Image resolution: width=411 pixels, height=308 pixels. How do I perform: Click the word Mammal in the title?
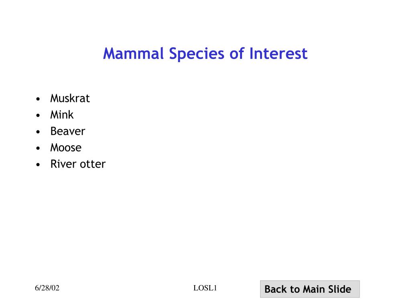(x=133, y=53)
